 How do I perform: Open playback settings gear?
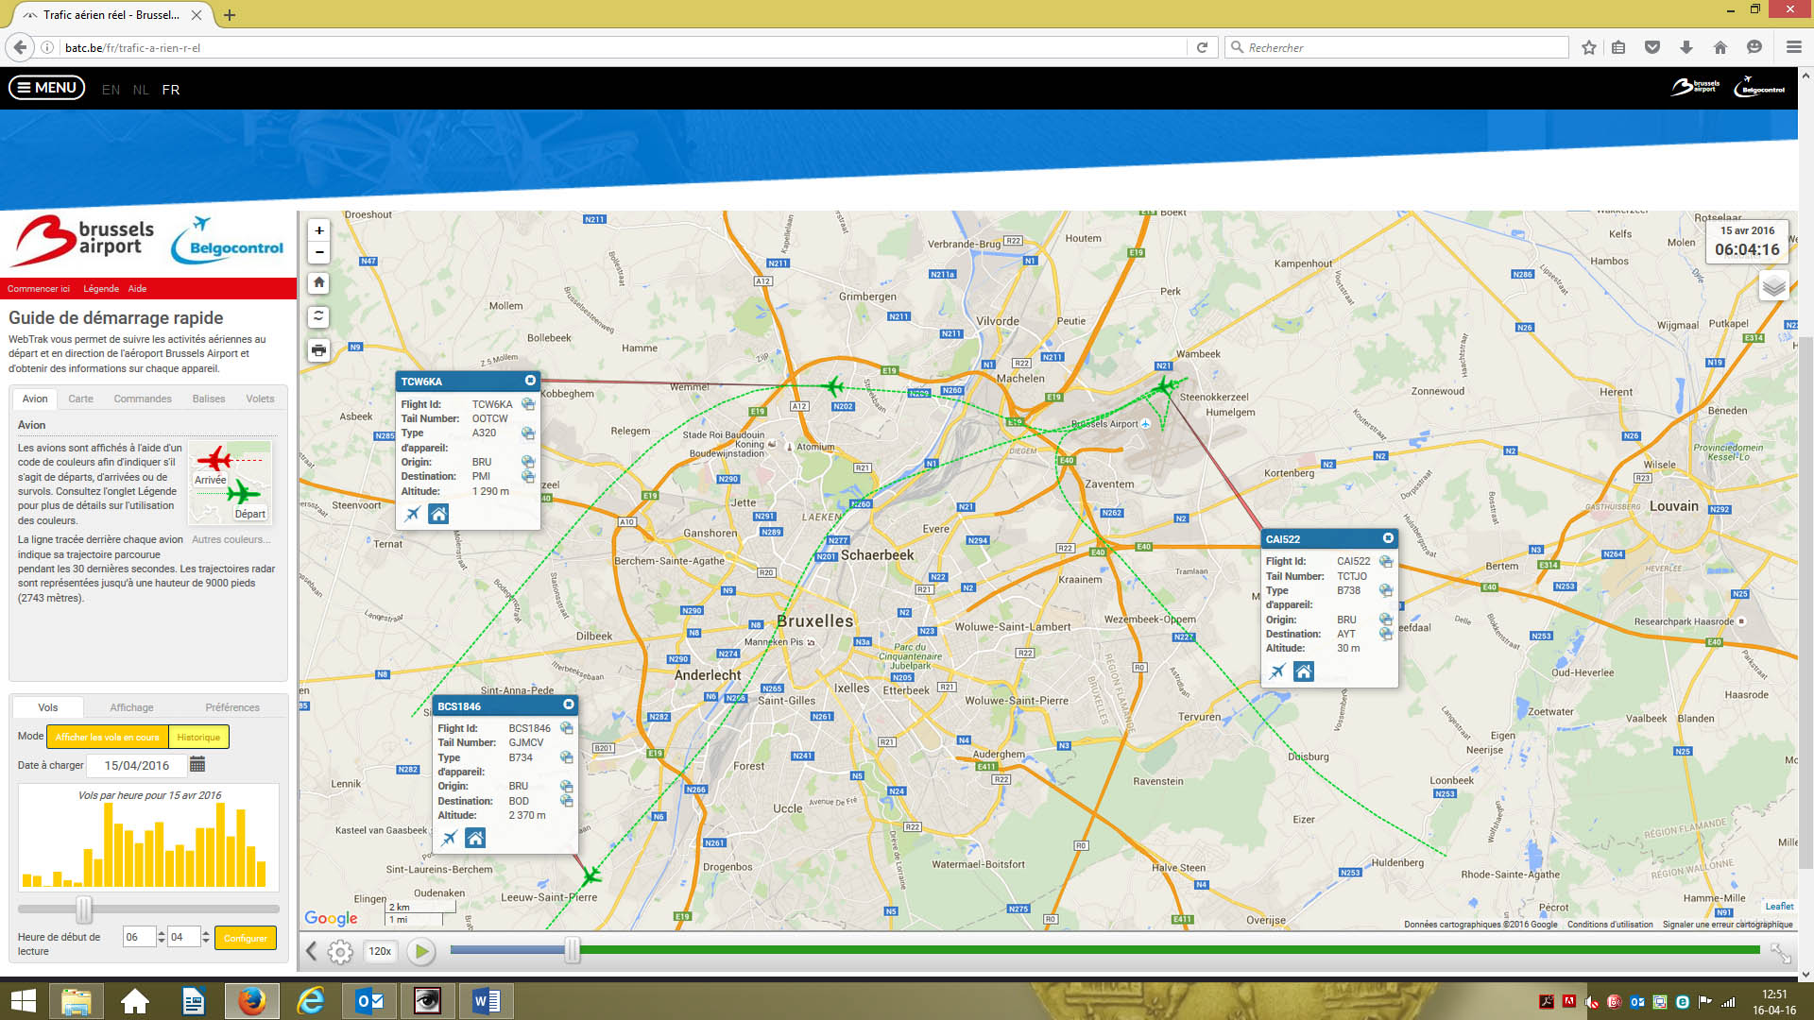340,952
